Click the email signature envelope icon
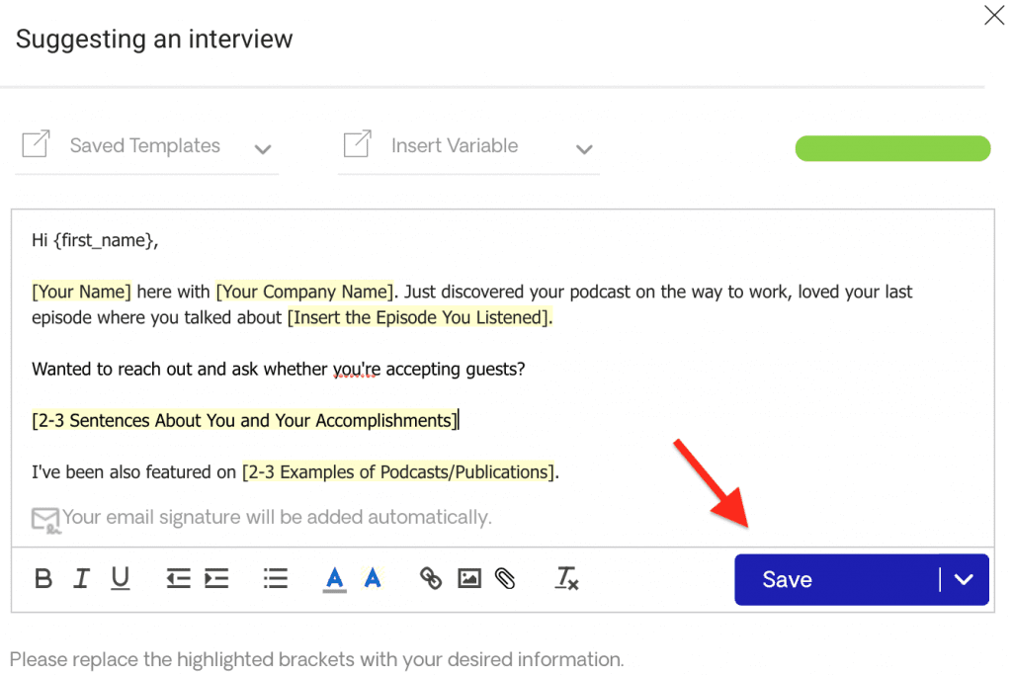Image resolution: width=1012 pixels, height=676 pixels. coord(45,520)
